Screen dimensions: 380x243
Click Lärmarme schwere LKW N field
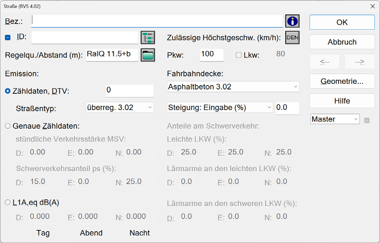click(x=288, y=217)
